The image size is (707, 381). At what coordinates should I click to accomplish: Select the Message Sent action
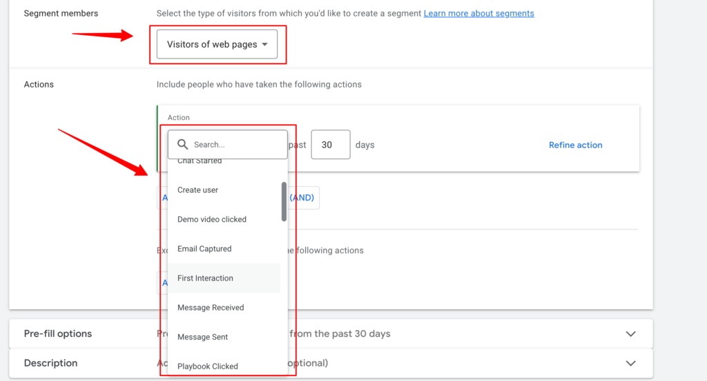pos(202,337)
